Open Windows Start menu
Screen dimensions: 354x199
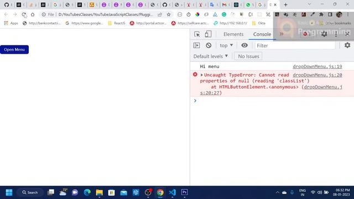(9, 192)
